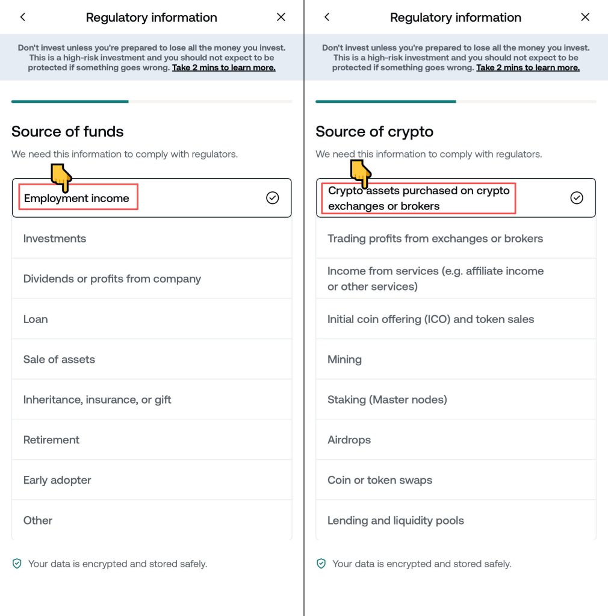
Task: Pick Dividends or profits from company
Action: (152, 279)
